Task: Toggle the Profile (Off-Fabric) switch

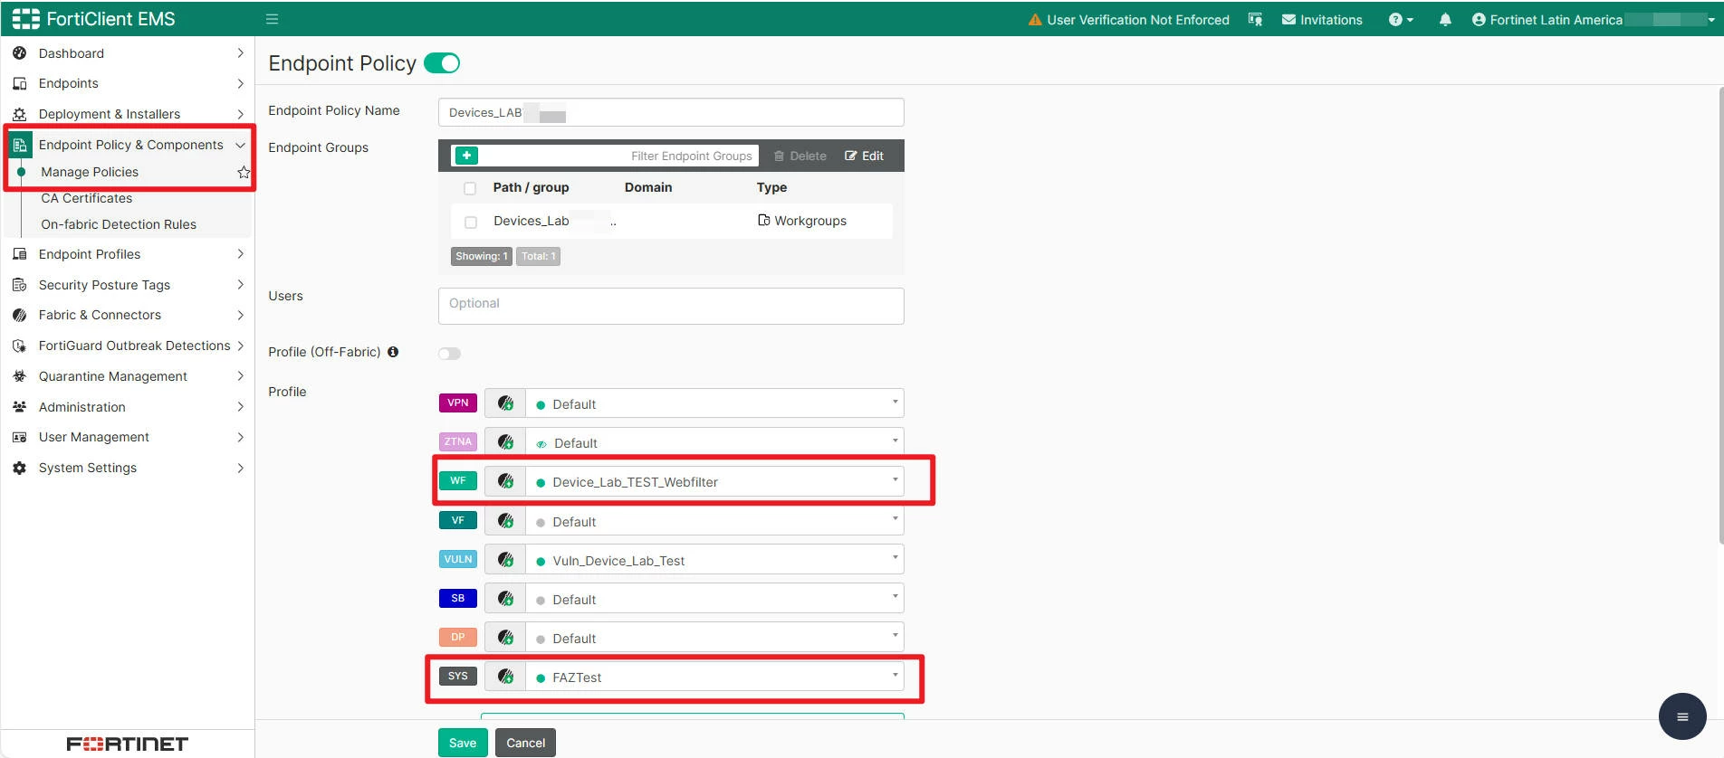Action: [450, 354]
